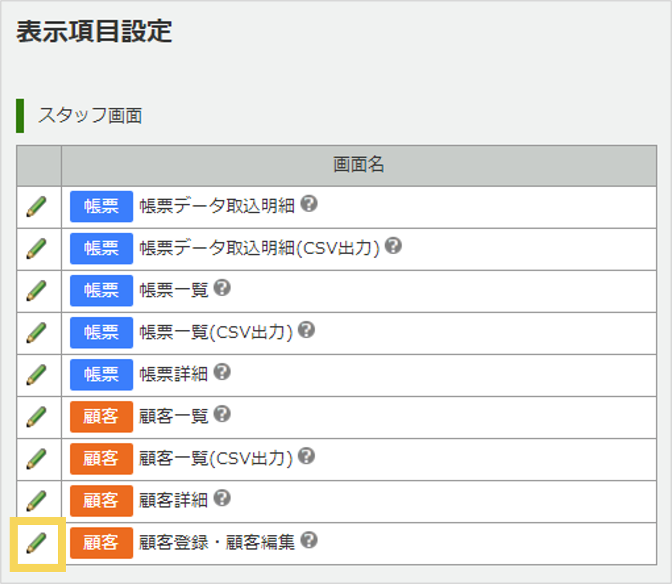Click the blue 帳票 badge on 帳票詳細 row
Screen dimensions: 672x584
[101, 375]
